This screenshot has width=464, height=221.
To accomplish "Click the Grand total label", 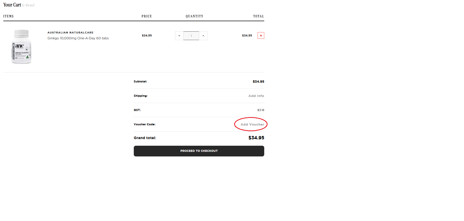I will 145,138.
